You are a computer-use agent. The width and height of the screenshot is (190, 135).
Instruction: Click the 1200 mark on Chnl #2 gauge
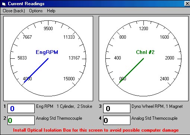tap(143, 29)
